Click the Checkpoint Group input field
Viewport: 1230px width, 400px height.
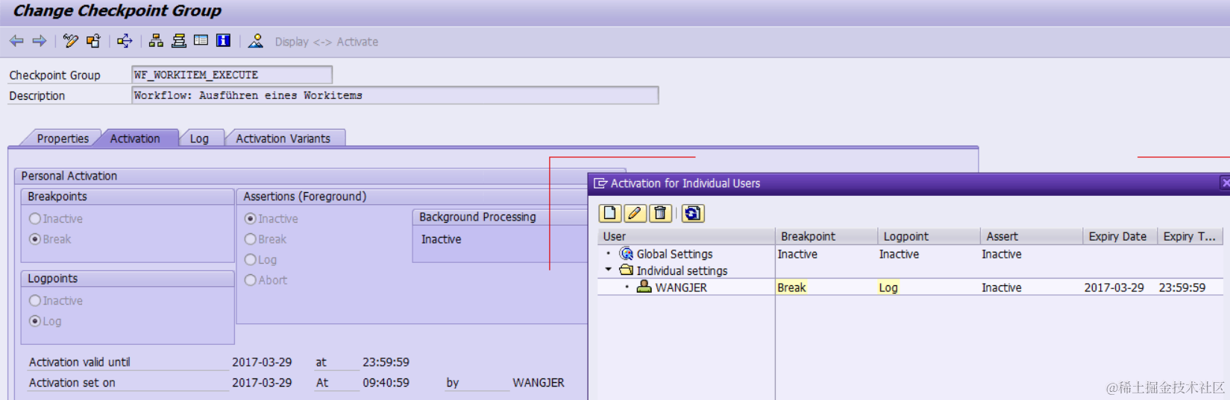232,74
